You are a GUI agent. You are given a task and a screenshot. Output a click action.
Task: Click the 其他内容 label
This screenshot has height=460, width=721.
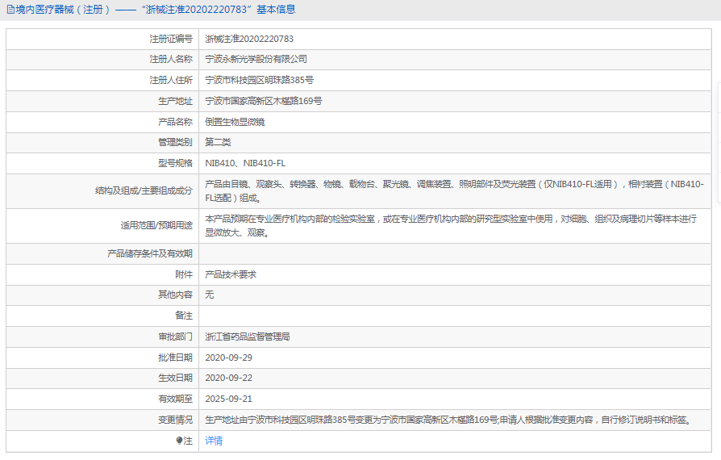(x=175, y=295)
